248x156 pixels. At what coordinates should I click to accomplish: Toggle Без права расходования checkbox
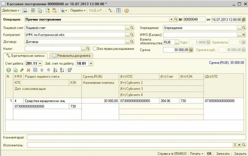coord(95,49)
